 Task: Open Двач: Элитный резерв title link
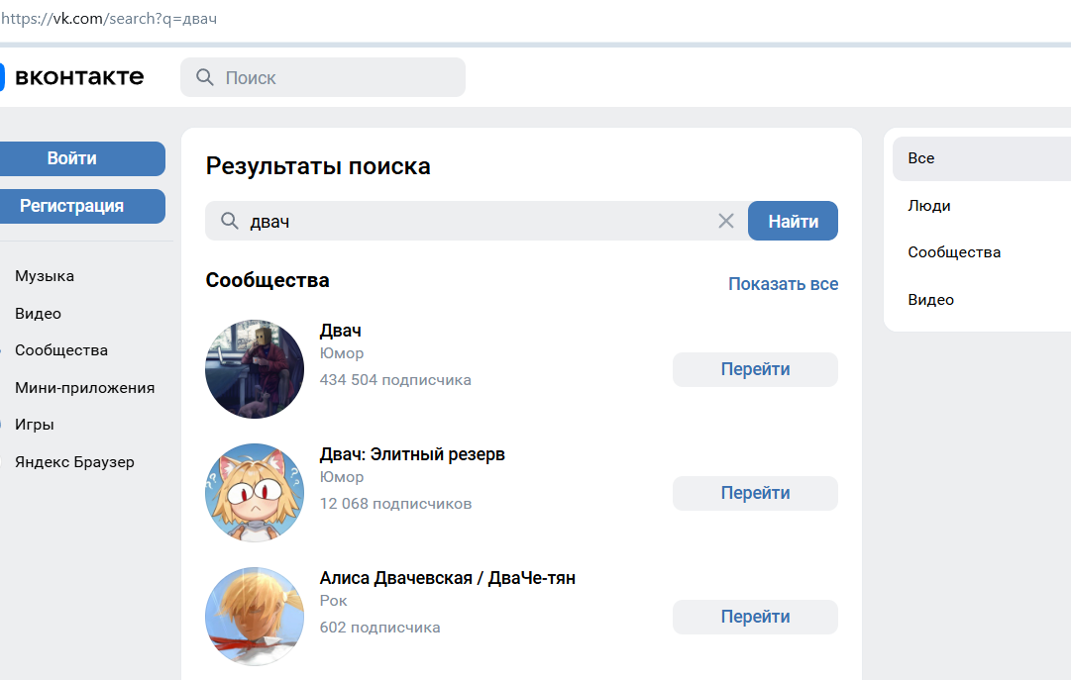click(412, 454)
